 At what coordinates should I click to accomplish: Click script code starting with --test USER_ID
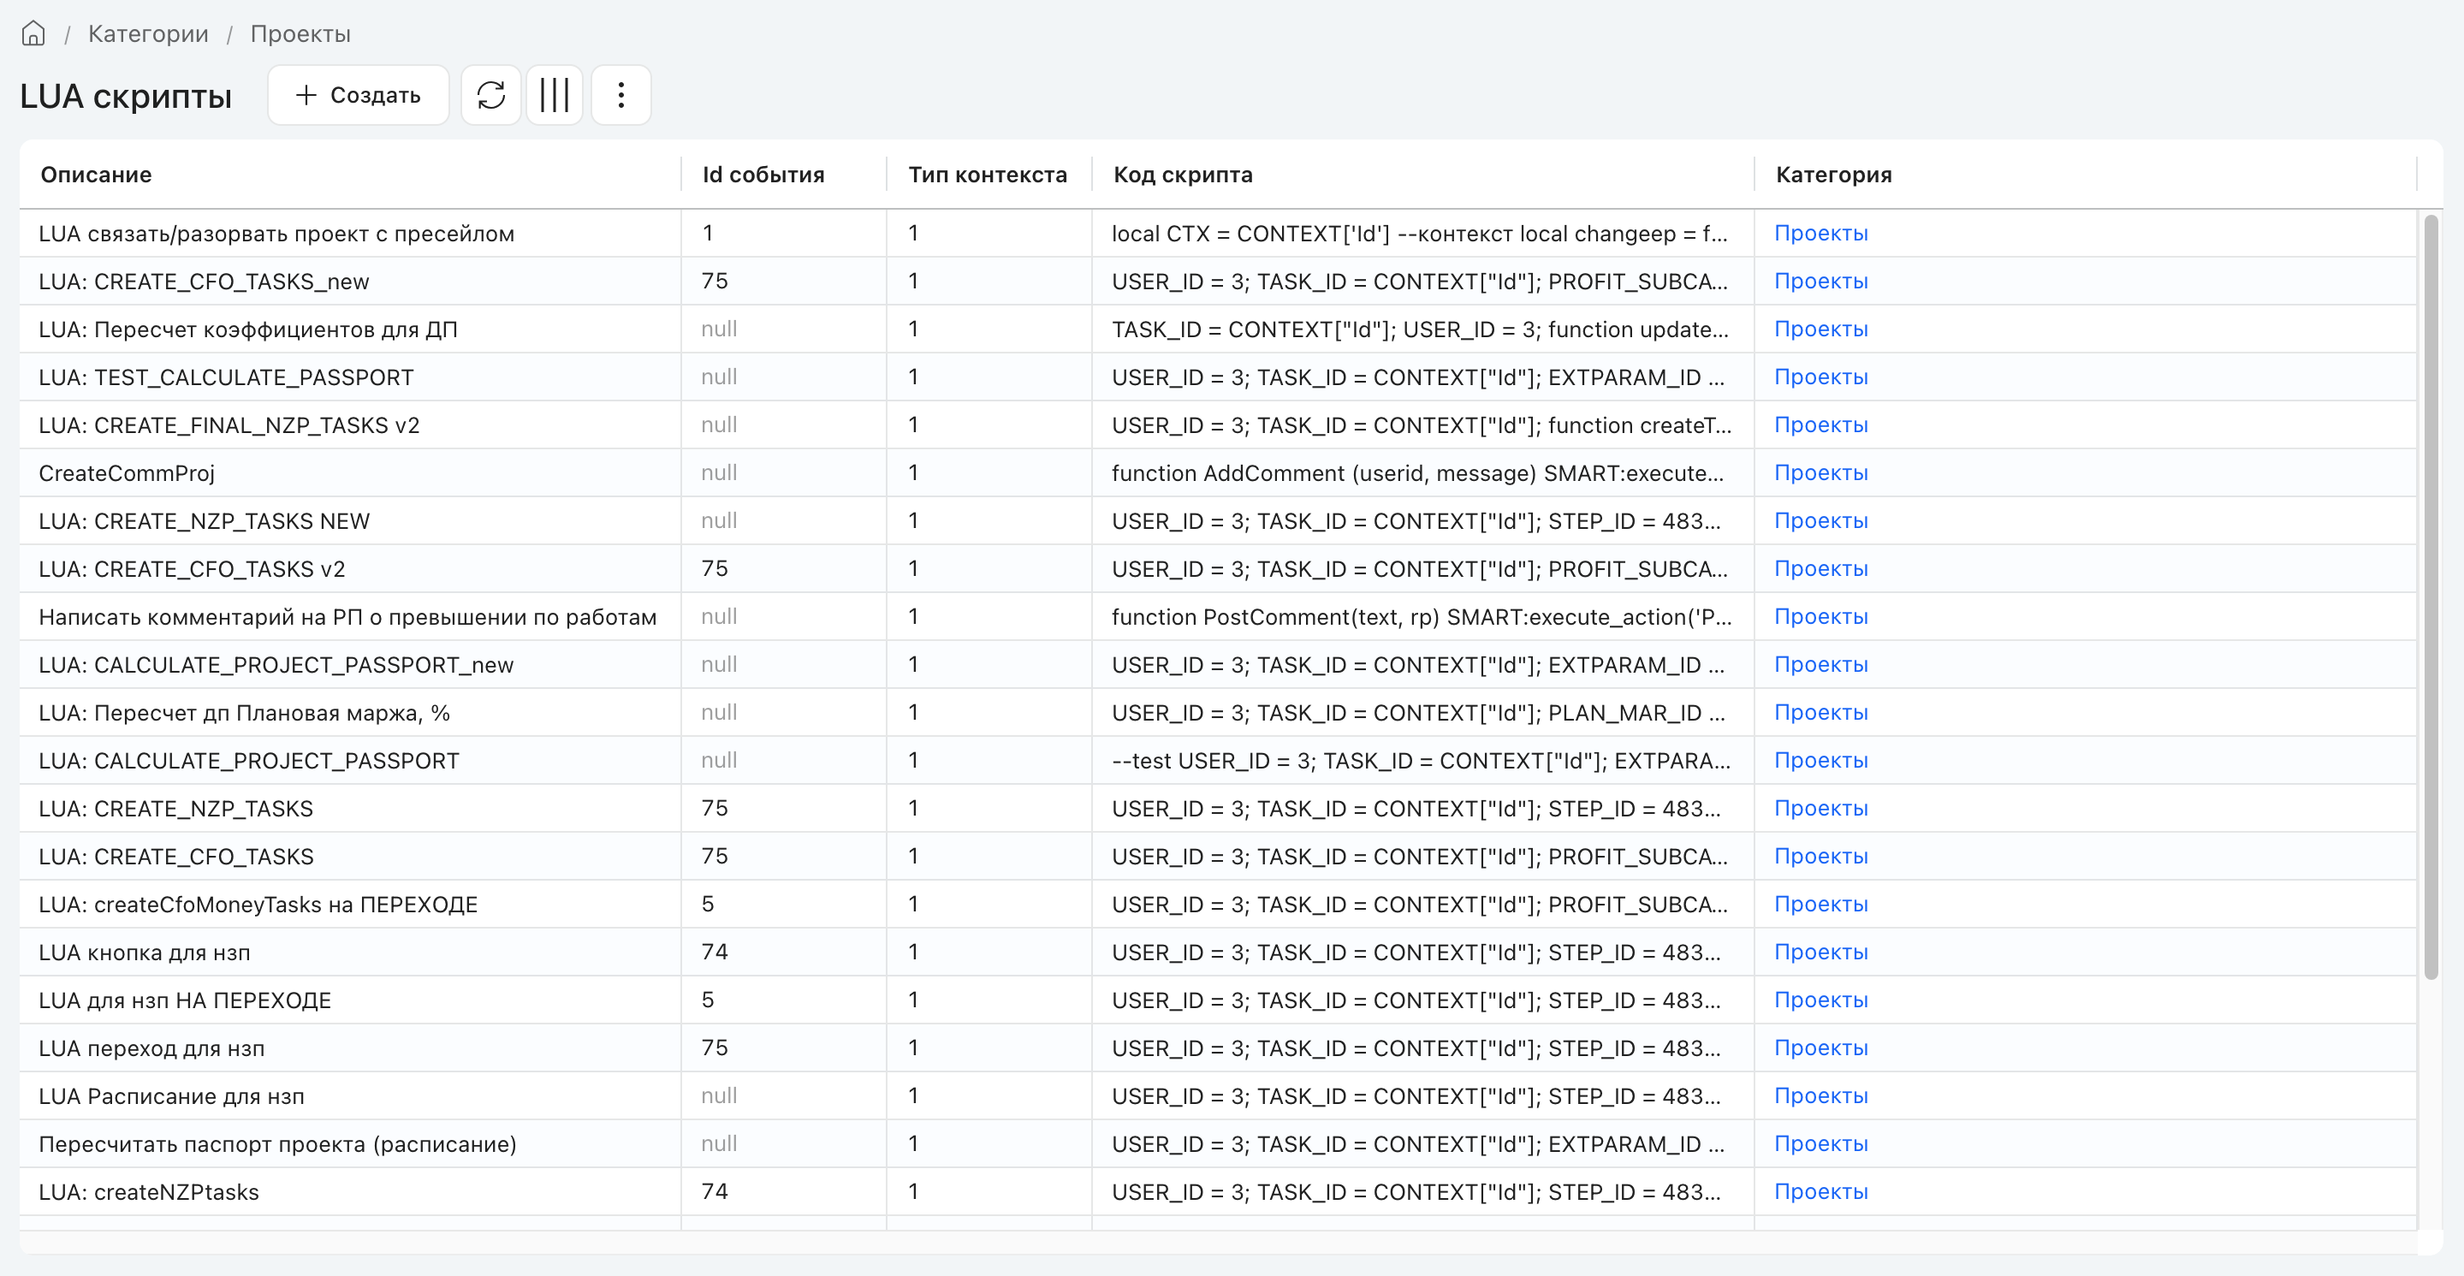coord(1421,761)
